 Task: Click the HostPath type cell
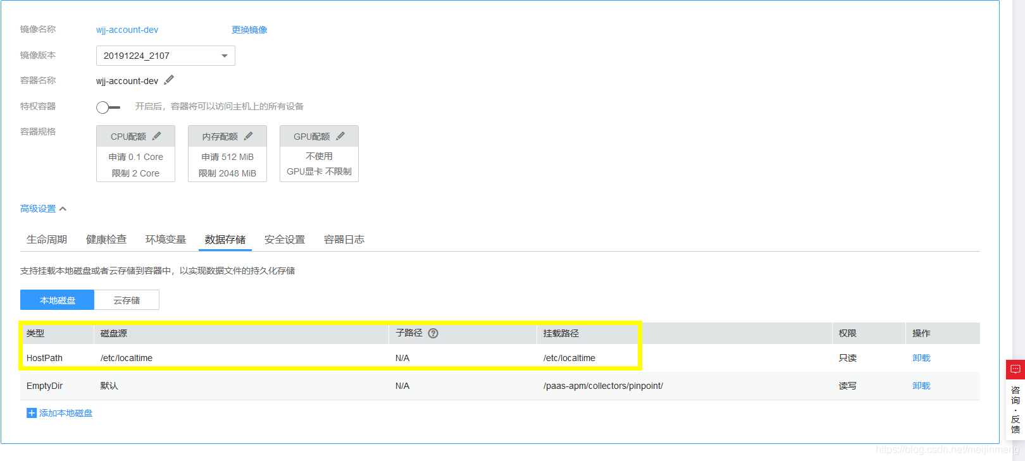(44, 358)
